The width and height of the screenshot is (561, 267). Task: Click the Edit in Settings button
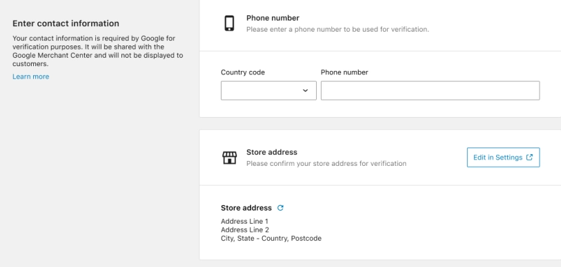pos(503,158)
